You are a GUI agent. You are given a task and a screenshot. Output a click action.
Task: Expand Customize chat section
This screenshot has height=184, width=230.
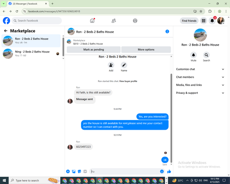pos(200,69)
